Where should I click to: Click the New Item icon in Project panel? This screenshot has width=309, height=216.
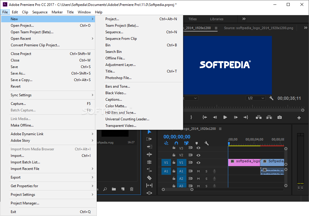click(x=123, y=189)
